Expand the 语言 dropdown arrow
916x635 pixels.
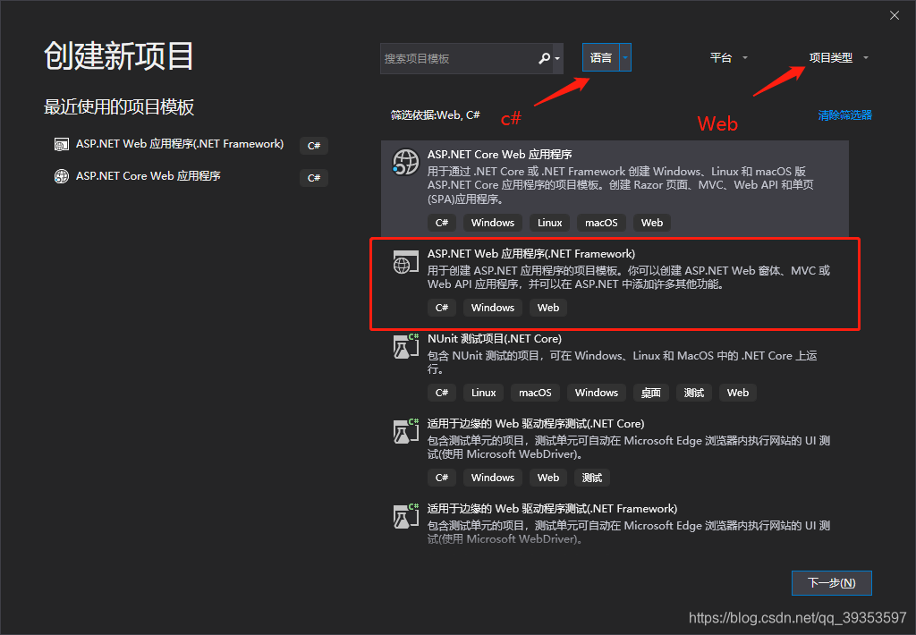pyautogui.click(x=625, y=58)
